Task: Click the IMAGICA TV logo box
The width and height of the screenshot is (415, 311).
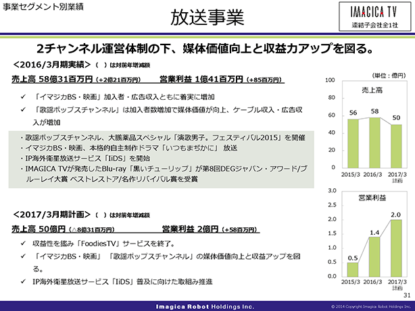Action: click(374, 17)
